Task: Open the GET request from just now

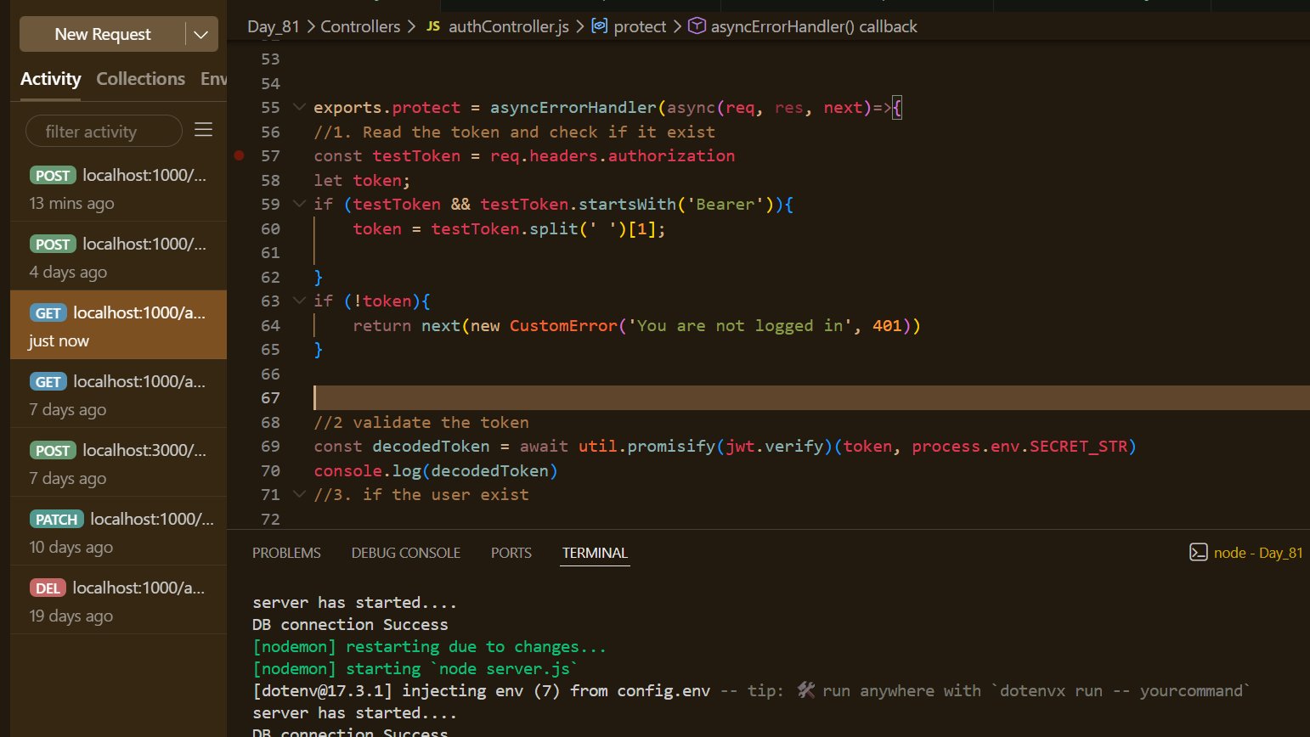Action: (118, 325)
